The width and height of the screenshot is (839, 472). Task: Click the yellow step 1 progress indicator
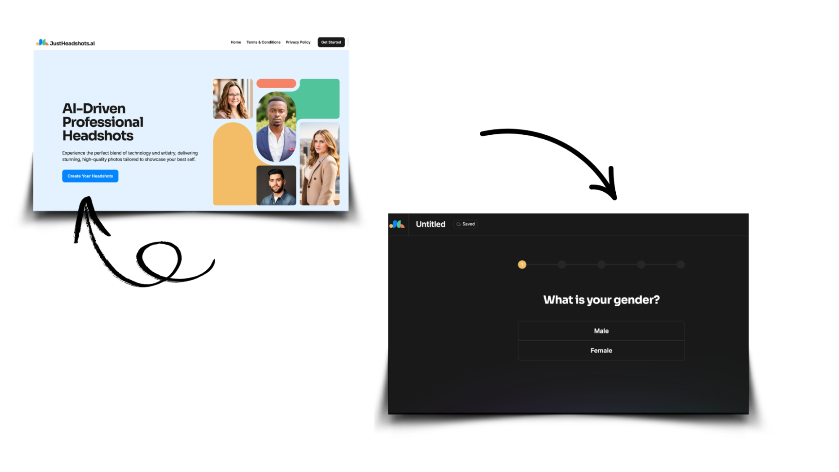pos(522,265)
